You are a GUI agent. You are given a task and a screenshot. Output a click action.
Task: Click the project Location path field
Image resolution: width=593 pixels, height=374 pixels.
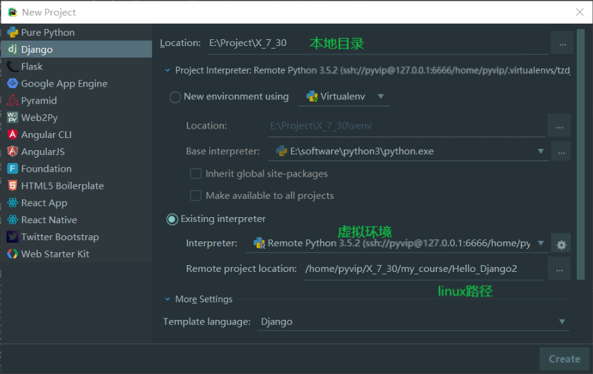coord(378,43)
